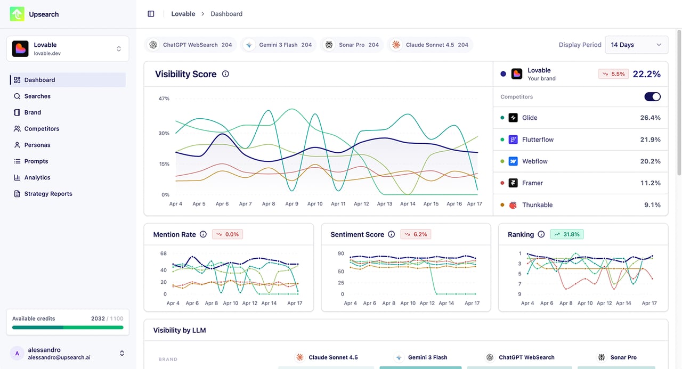Click the Glide logo in competitors list
This screenshot has width=682, height=369.
point(513,118)
